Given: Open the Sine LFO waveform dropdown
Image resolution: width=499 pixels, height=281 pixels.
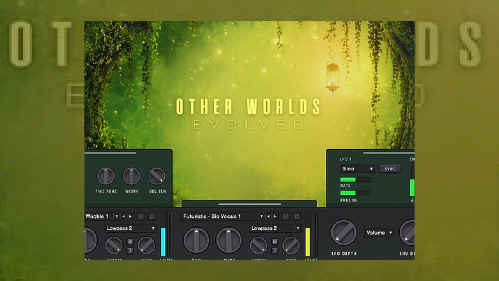Looking at the screenshot, I should (x=357, y=169).
